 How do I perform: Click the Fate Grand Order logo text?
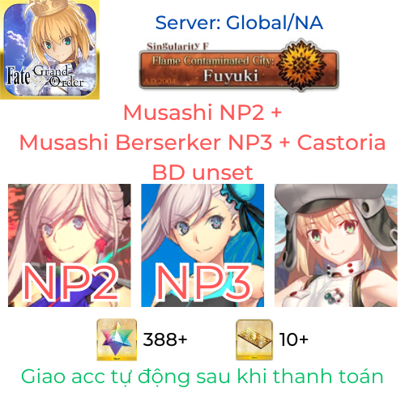(45, 77)
